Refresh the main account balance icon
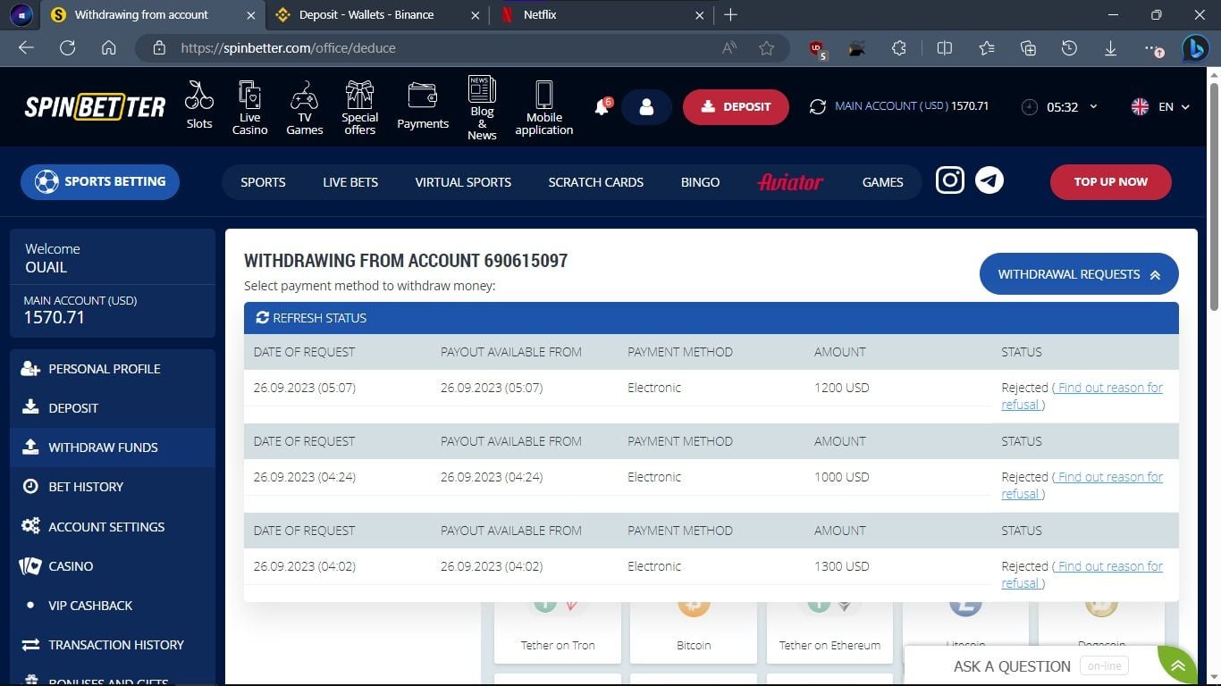Viewport: 1221px width, 686px height. pos(817,106)
